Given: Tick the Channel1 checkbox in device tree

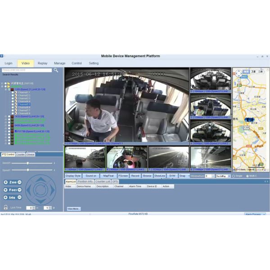Looking at the screenshot, I should pyautogui.click(x=13, y=93).
